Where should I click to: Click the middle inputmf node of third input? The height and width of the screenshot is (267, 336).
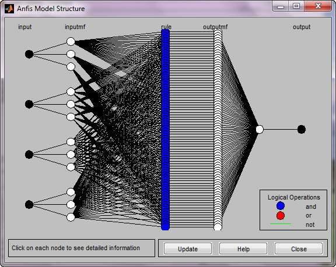point(71,154)
